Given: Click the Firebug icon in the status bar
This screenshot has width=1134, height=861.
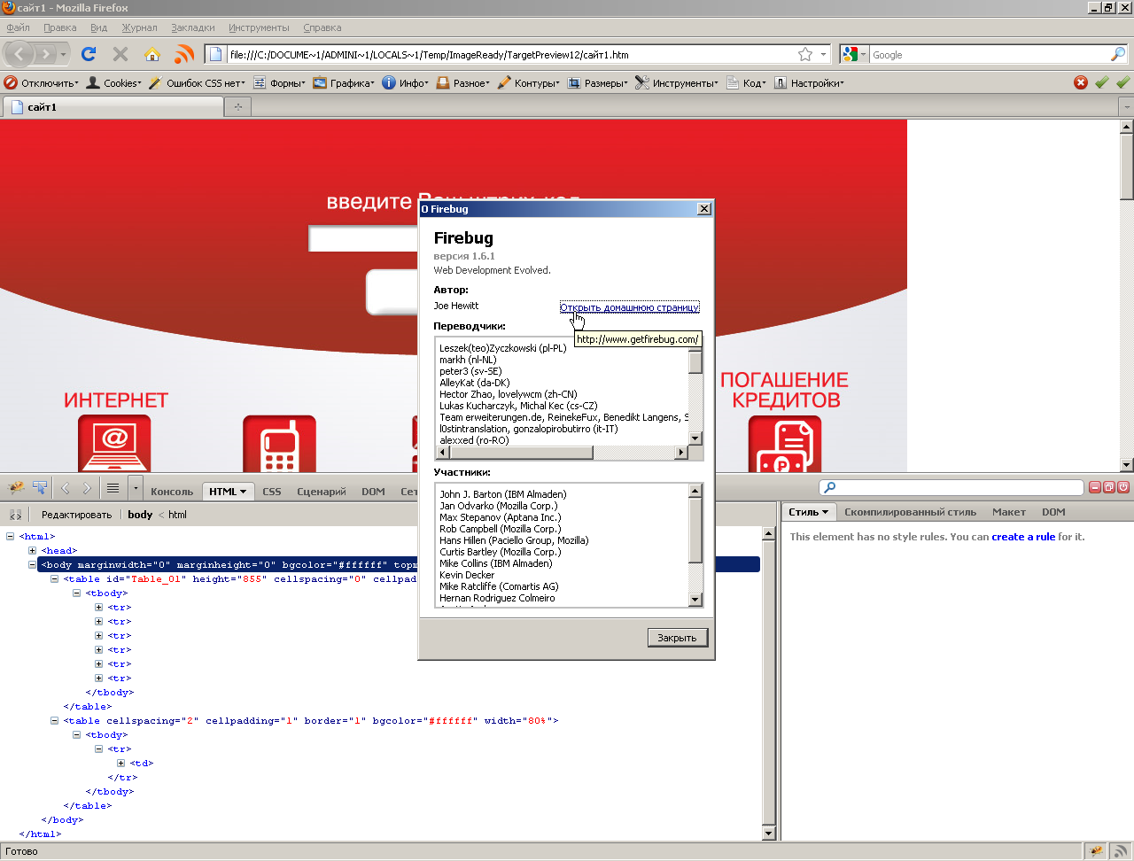Looking at the screenshot, I should pos(1097,851).
